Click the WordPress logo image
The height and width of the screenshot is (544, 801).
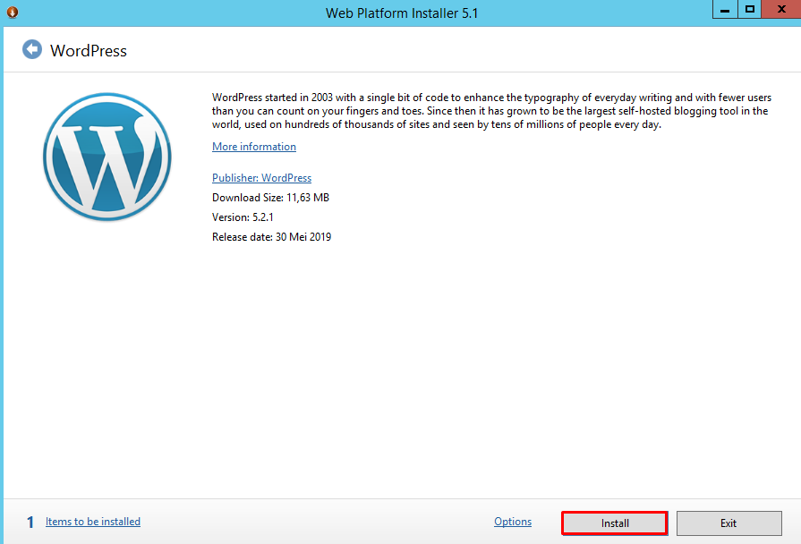tap(107, 157)
